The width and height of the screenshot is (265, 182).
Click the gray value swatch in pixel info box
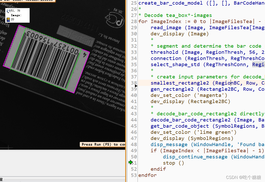8,20
